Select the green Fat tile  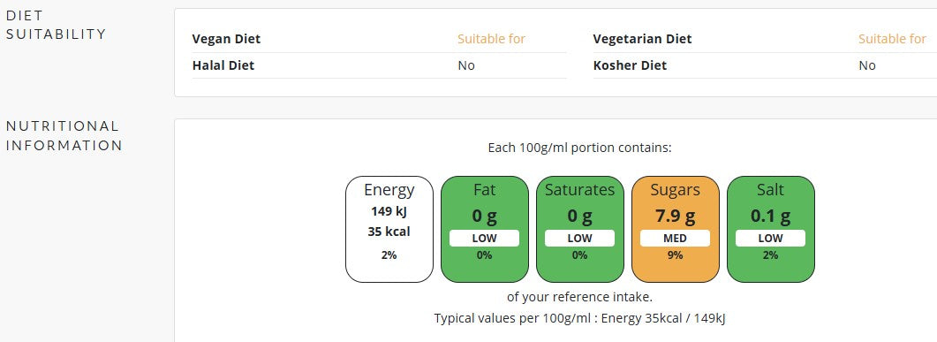(x=485, y=229)
